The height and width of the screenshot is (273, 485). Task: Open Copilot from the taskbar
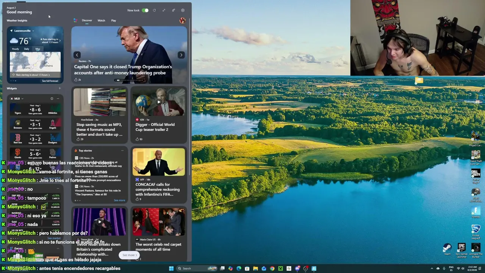230,268
